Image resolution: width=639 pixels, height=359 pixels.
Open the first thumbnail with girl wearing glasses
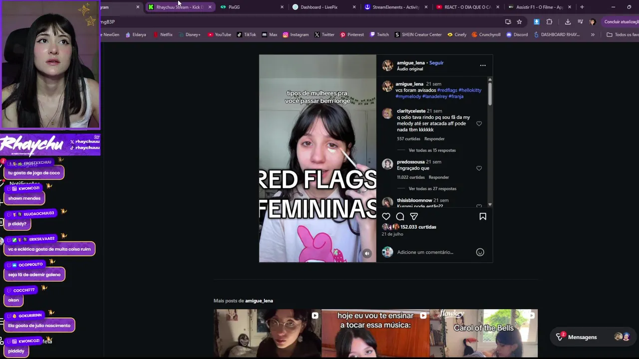267,333
